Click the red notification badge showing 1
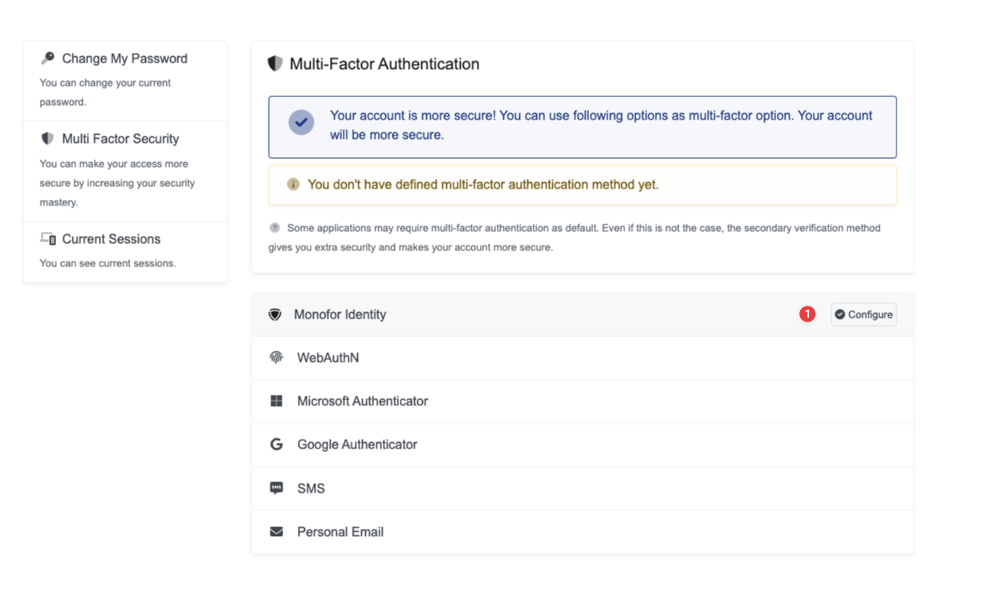 807,315
